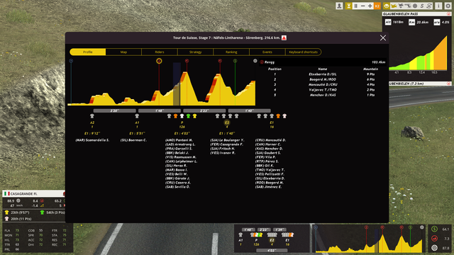
Task: Click Valjavec T./TMO mountain ranking row
Action: [x=323, y=90]
